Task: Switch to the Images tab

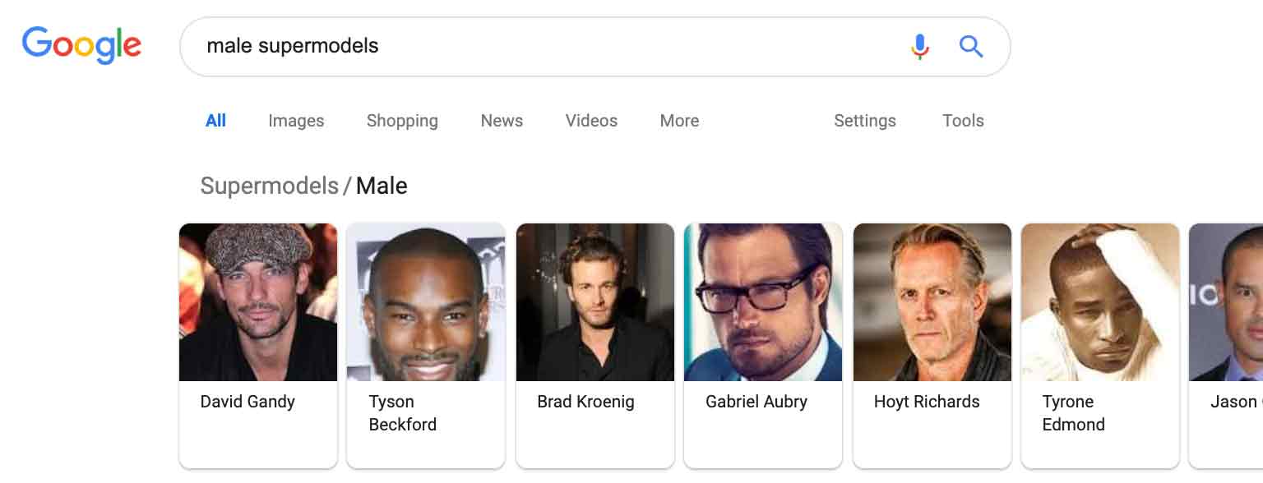Action: point(296,121)
